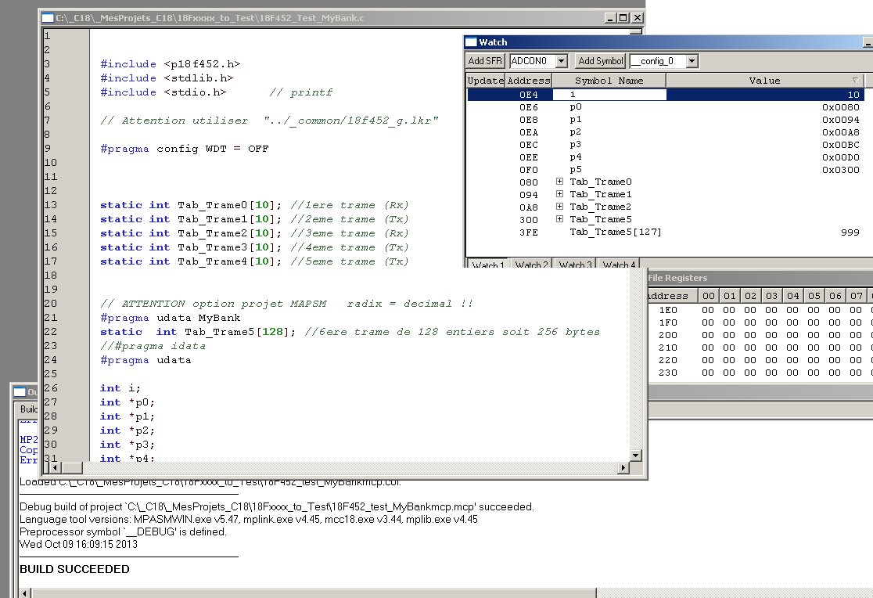
Task: Open the __config_0 symbol dropdown
Action: [x=692, y=61]
